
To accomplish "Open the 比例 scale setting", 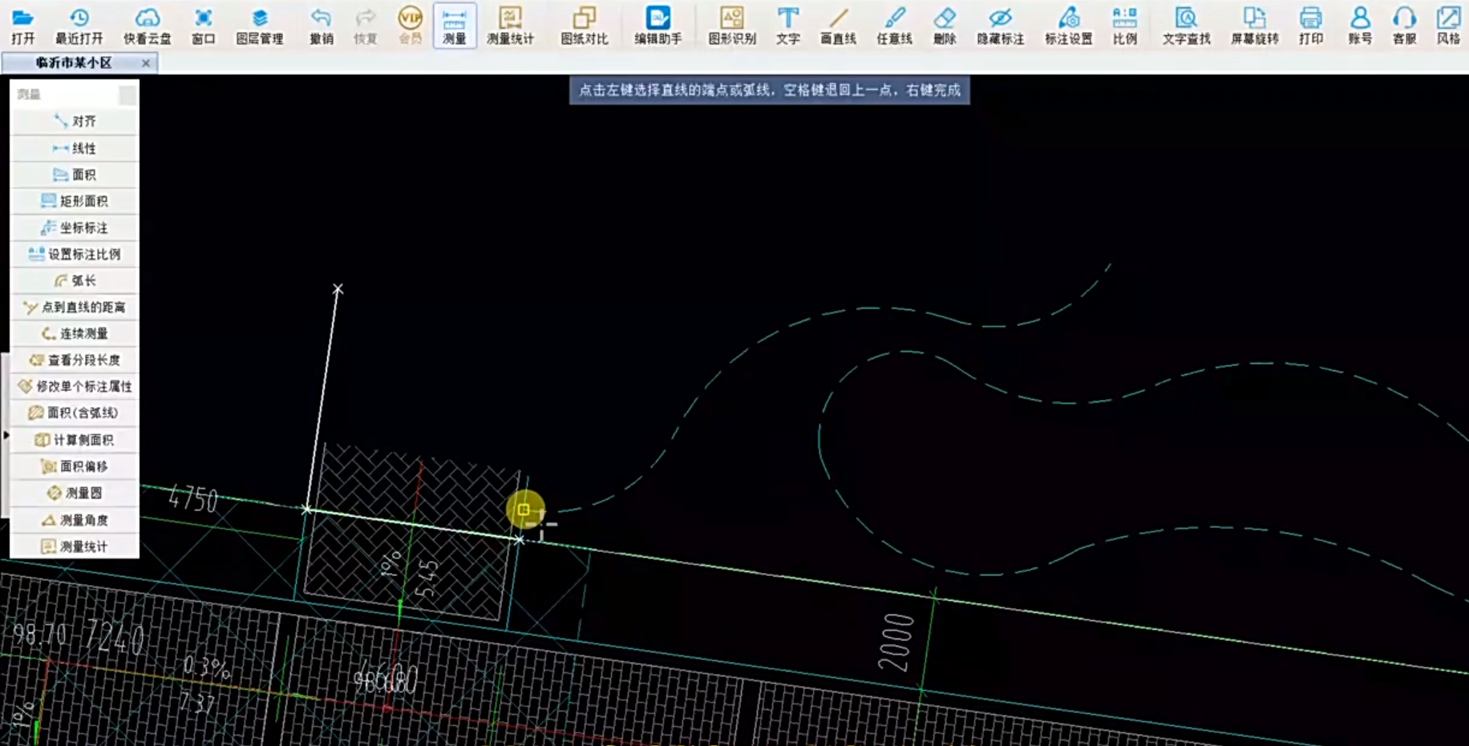I will 1124,25.
